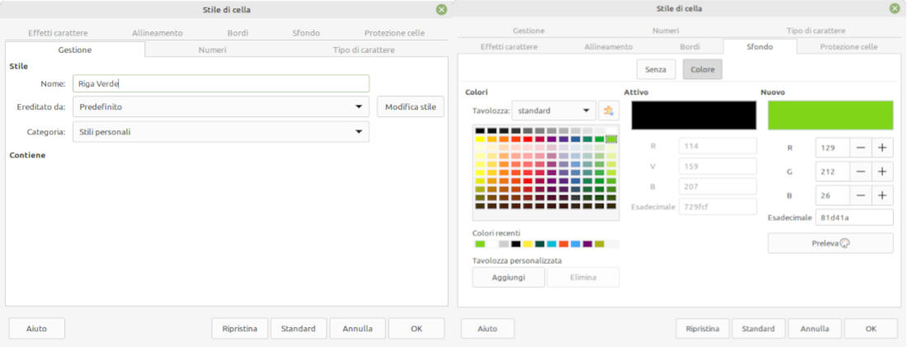Confirm with OK in the left dialog
Screen dimensions: 907x347
(x=416, y=329)
